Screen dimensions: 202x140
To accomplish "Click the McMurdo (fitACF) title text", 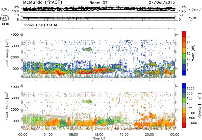I will (x=42, y=2).
